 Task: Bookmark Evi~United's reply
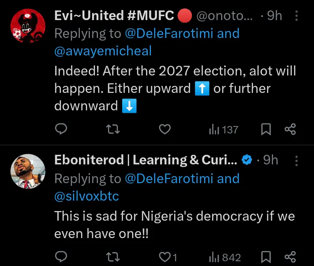pos(266,129)
